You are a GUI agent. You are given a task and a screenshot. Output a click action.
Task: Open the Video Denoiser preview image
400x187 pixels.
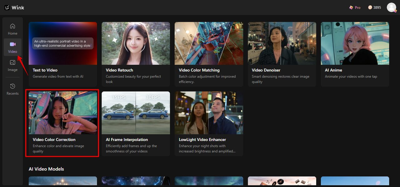[282, 43]
